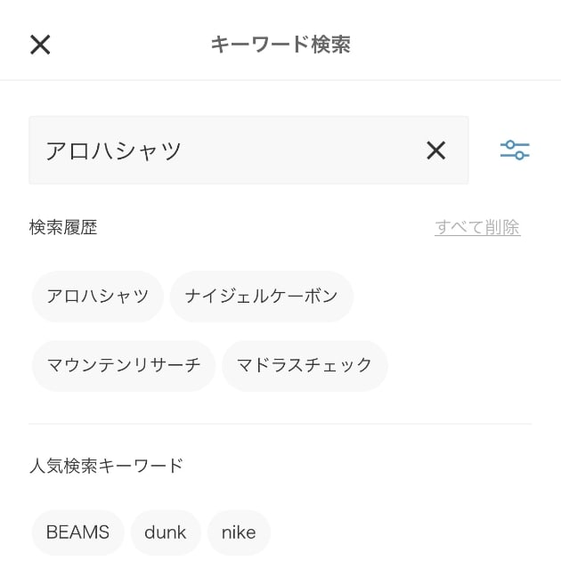Focus the keyword search input field
561x561 pixels.
coord(248,150)
